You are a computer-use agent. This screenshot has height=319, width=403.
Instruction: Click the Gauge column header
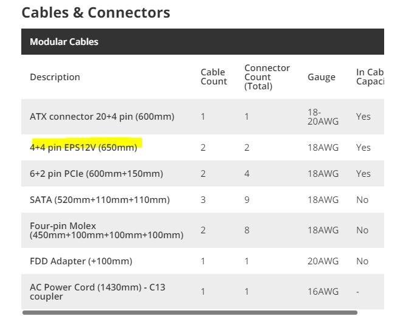[x=322, y=77]
